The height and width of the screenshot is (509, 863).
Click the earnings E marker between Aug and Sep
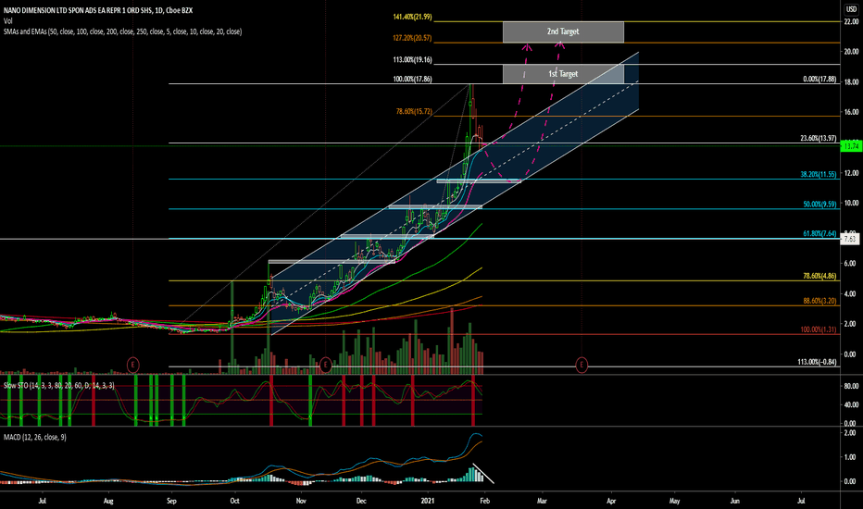tap(132, 365)
